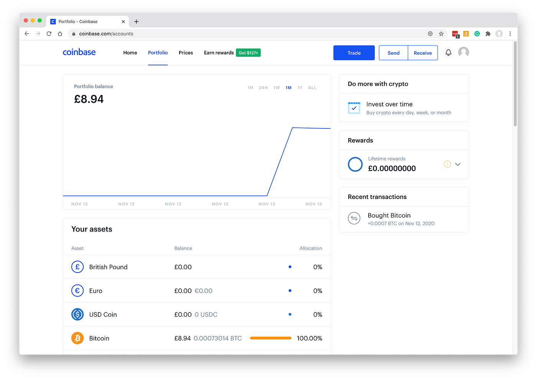Click the Allocation column header

tap(311, 248)
